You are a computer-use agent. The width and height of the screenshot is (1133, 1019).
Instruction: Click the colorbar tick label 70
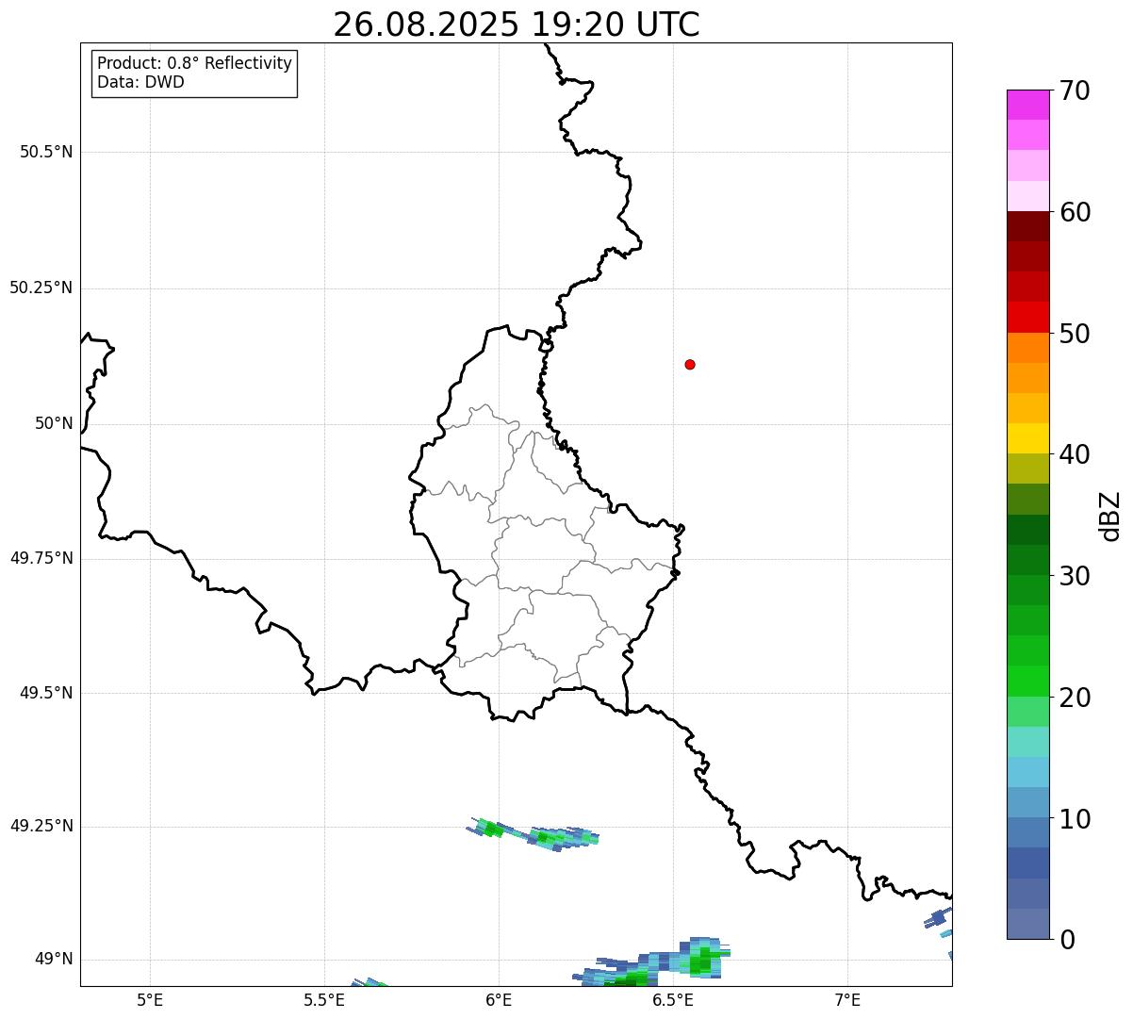coord(1075,91)
